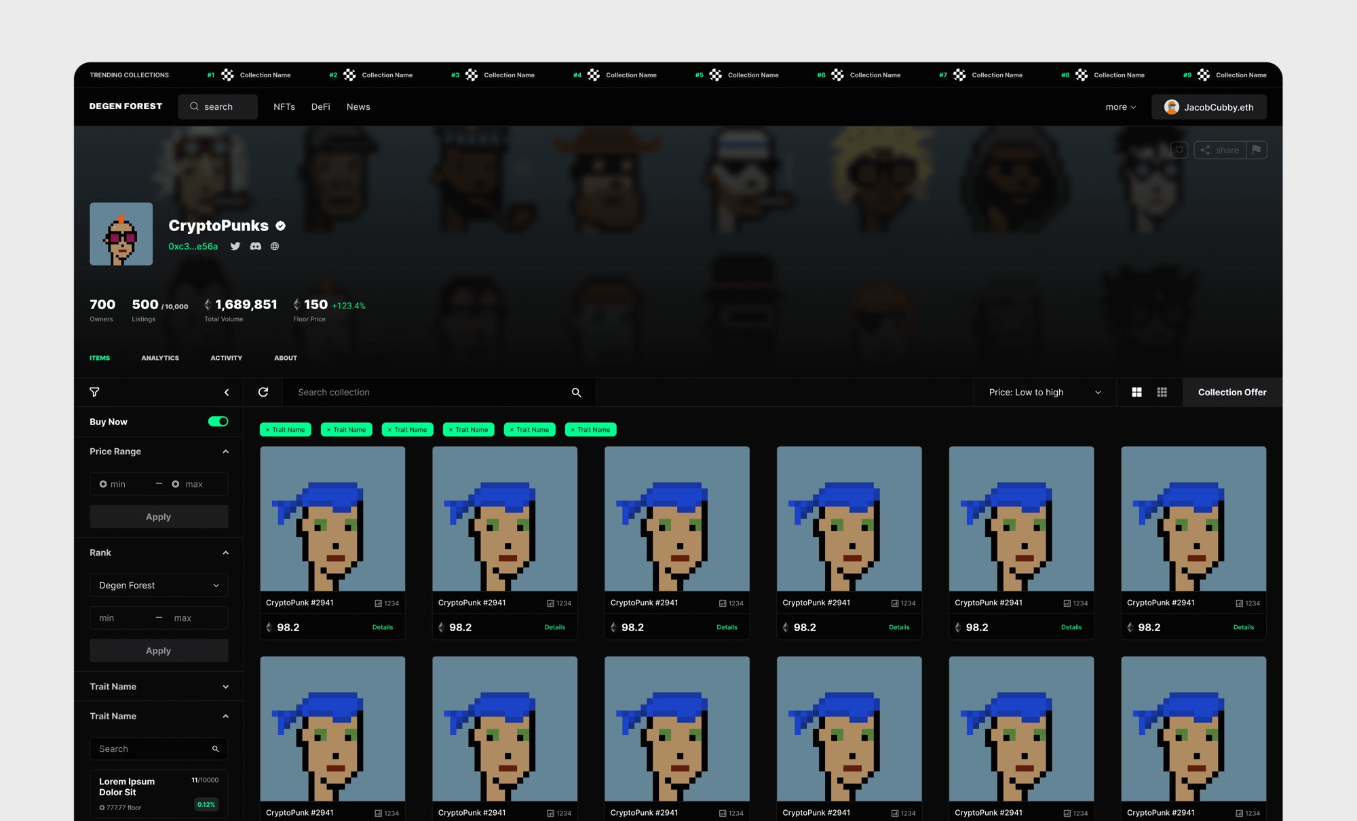
Task: Open trending collection #1 icon
Action: [x=227, y=75]
